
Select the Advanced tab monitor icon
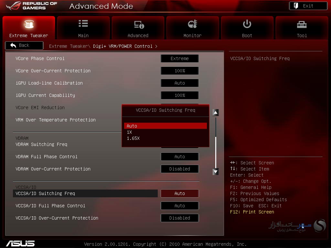point(139,25)
